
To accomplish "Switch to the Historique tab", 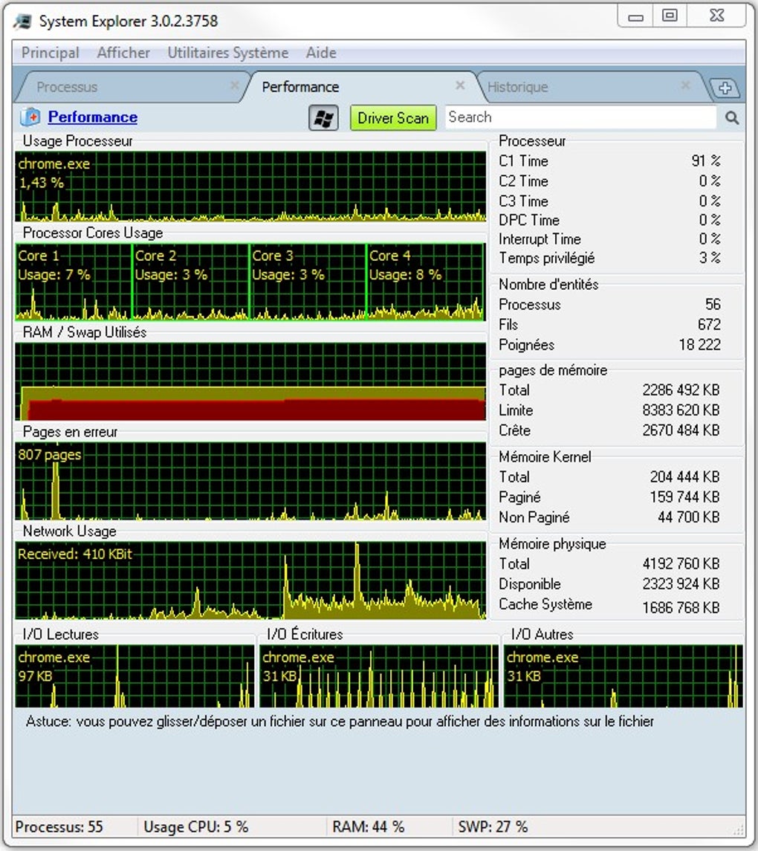I will point(518,87).
